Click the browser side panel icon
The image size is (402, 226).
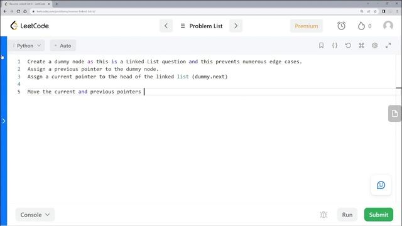tap(384, 11)
